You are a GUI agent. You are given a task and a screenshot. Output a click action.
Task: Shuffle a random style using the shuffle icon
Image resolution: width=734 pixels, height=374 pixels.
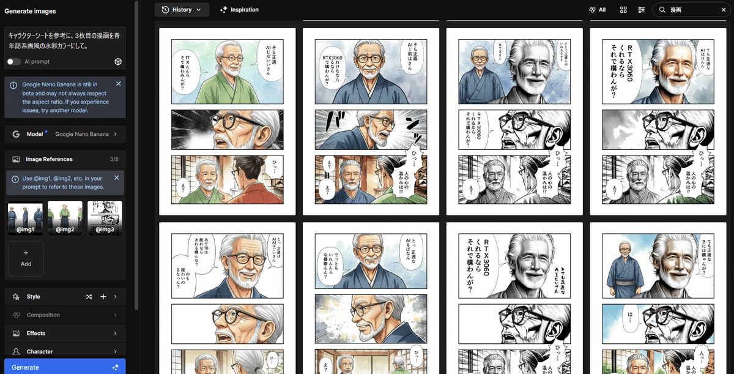89,296
